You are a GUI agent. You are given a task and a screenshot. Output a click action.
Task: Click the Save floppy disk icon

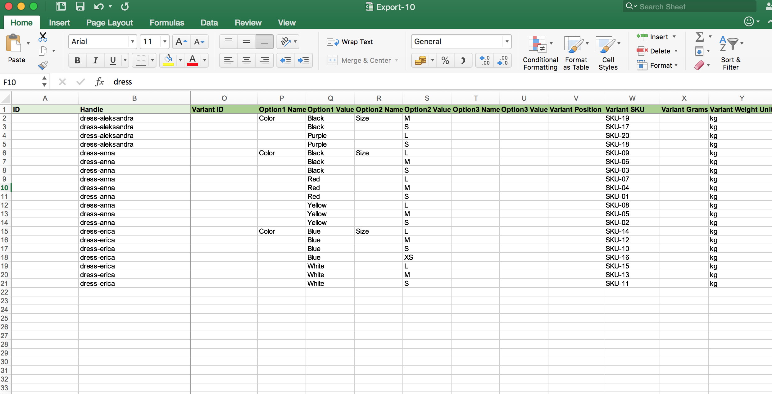pyautogui.click(x=80, y=7)
